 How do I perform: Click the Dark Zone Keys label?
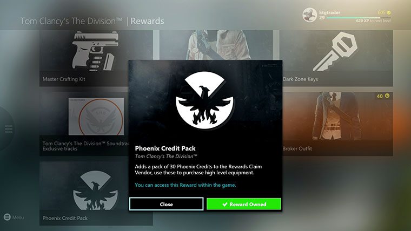click(300, 79)
